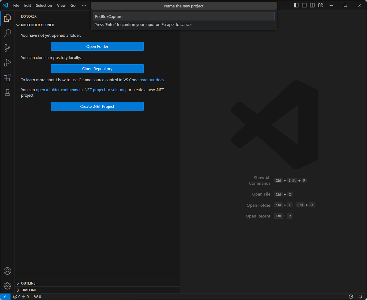Toggle the secondary side bar layout icon
Viewport: 367px width, 300px height.
click(x=312, y=5)
